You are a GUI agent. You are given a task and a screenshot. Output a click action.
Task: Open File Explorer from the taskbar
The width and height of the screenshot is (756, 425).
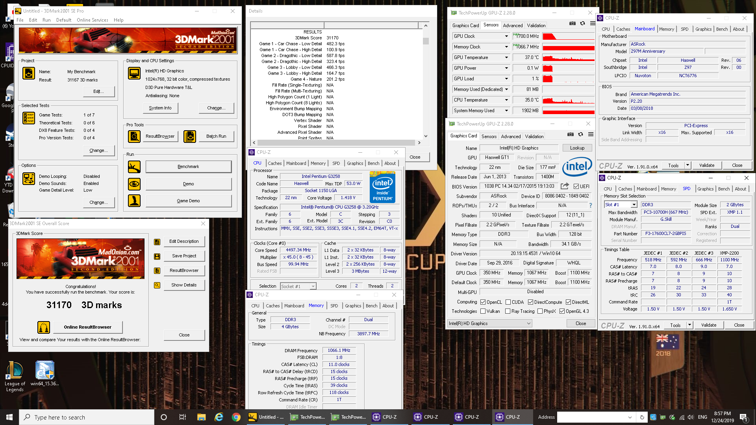coord(202,417)
